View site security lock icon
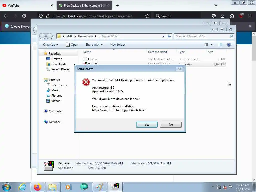Screen dimensions: 256x192 48,16
